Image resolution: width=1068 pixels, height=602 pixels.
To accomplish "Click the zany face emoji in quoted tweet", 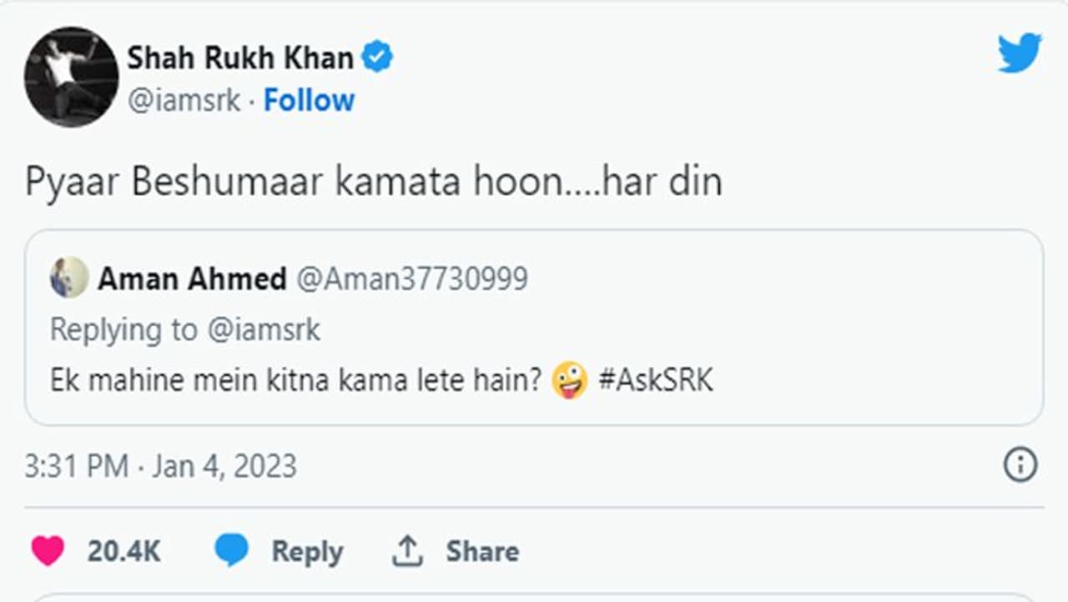I will pos(571,380).
